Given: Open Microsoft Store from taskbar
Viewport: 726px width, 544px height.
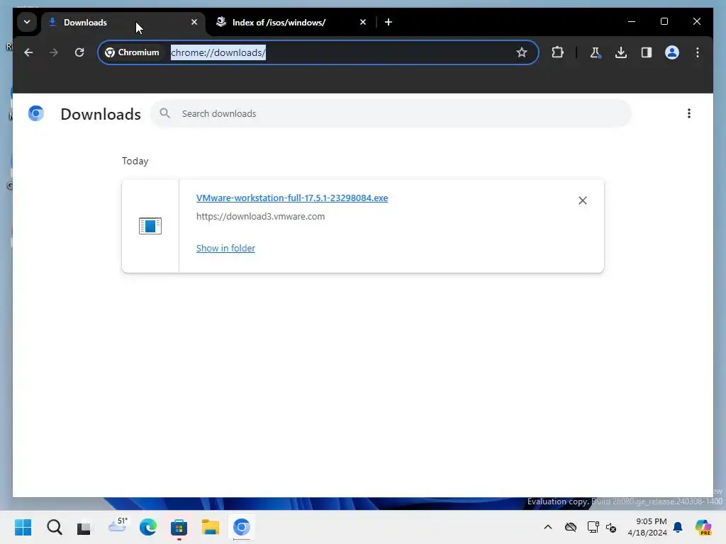Looking at the screenshot, I should pyautogui.click(x=179, y=527).
